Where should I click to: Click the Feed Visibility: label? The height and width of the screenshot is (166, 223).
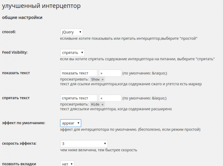tap(15, 52)
